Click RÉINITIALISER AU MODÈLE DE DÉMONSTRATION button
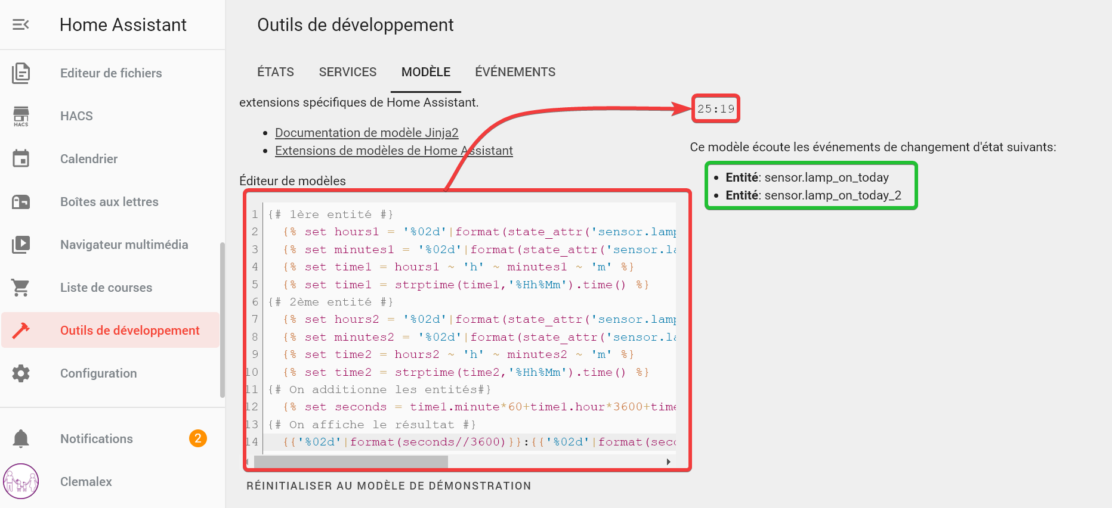 [x=389, y=486]
